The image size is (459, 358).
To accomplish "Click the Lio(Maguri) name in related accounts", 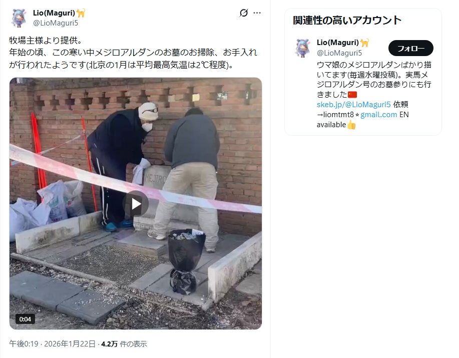I will (x=337, y=43).
